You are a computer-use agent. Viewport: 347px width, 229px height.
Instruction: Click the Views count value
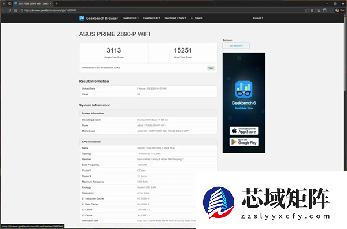point(139,94)
